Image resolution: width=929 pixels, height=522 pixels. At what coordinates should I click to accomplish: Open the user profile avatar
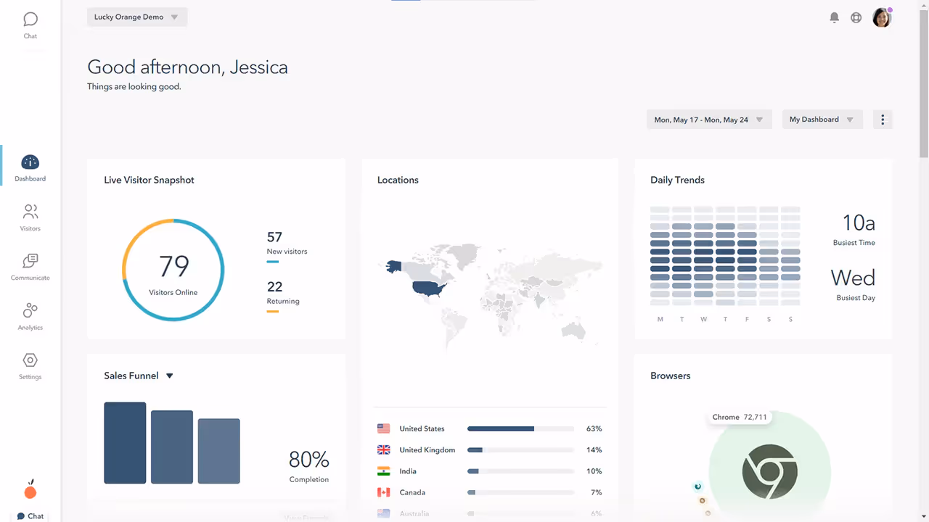coord(882,17)
